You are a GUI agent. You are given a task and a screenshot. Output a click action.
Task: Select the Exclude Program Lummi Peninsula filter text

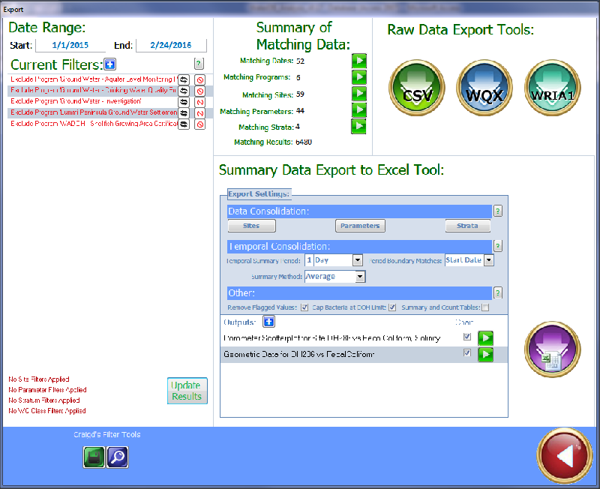(x=94, y=112)
